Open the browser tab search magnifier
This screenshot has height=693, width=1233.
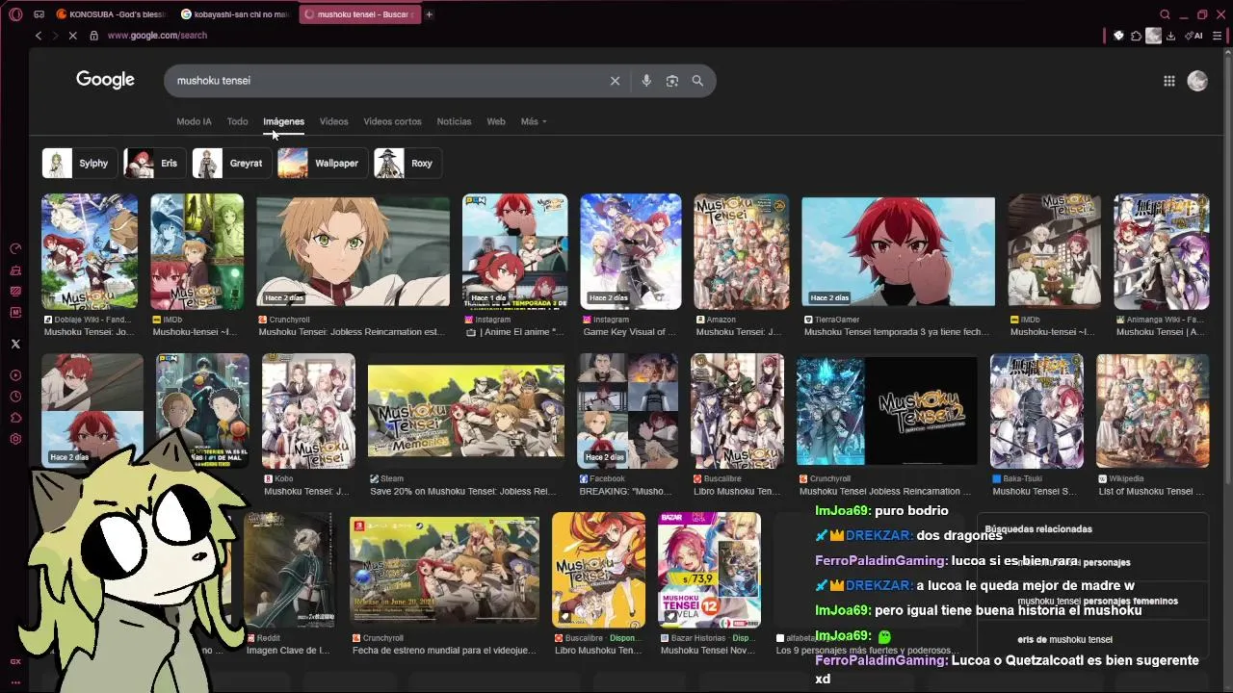(1165, 14)
